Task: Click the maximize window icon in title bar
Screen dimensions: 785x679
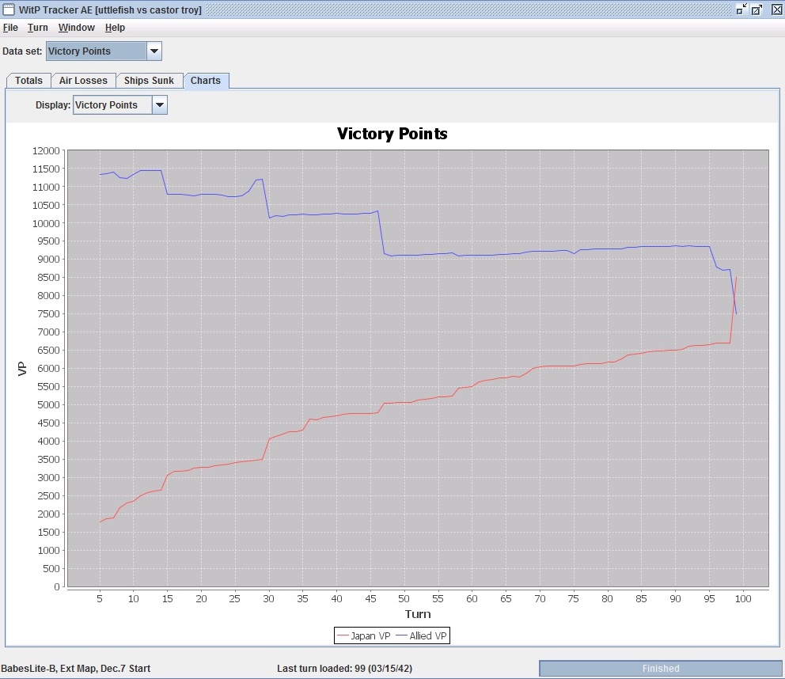Action: point(757,9)
